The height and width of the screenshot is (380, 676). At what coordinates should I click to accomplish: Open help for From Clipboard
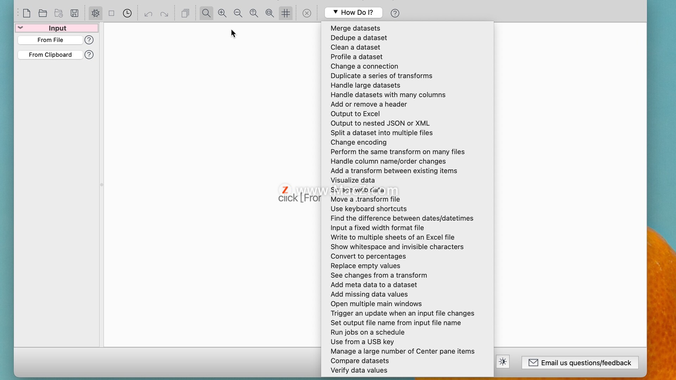pos(89,55)
